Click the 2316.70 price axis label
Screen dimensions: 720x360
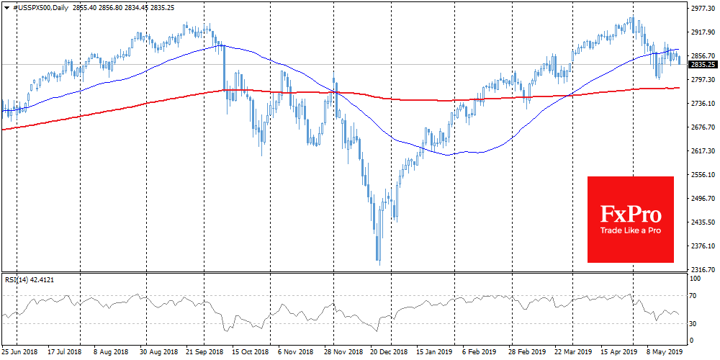point(702,269)
